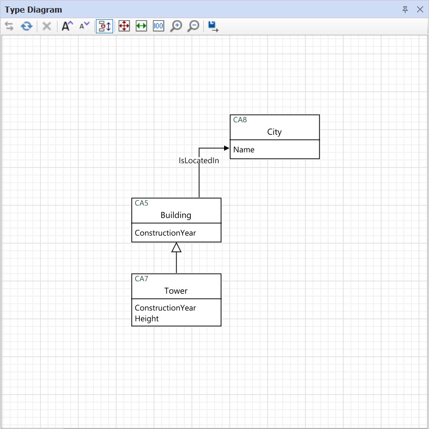
Task: Click the CA7 identifier label
Action: point(141,279)
